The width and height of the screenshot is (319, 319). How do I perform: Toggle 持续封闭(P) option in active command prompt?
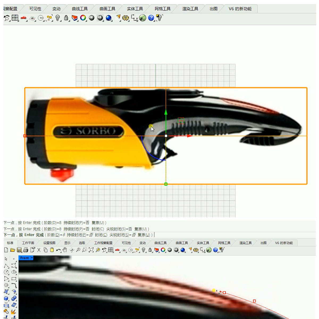point(80,235)
